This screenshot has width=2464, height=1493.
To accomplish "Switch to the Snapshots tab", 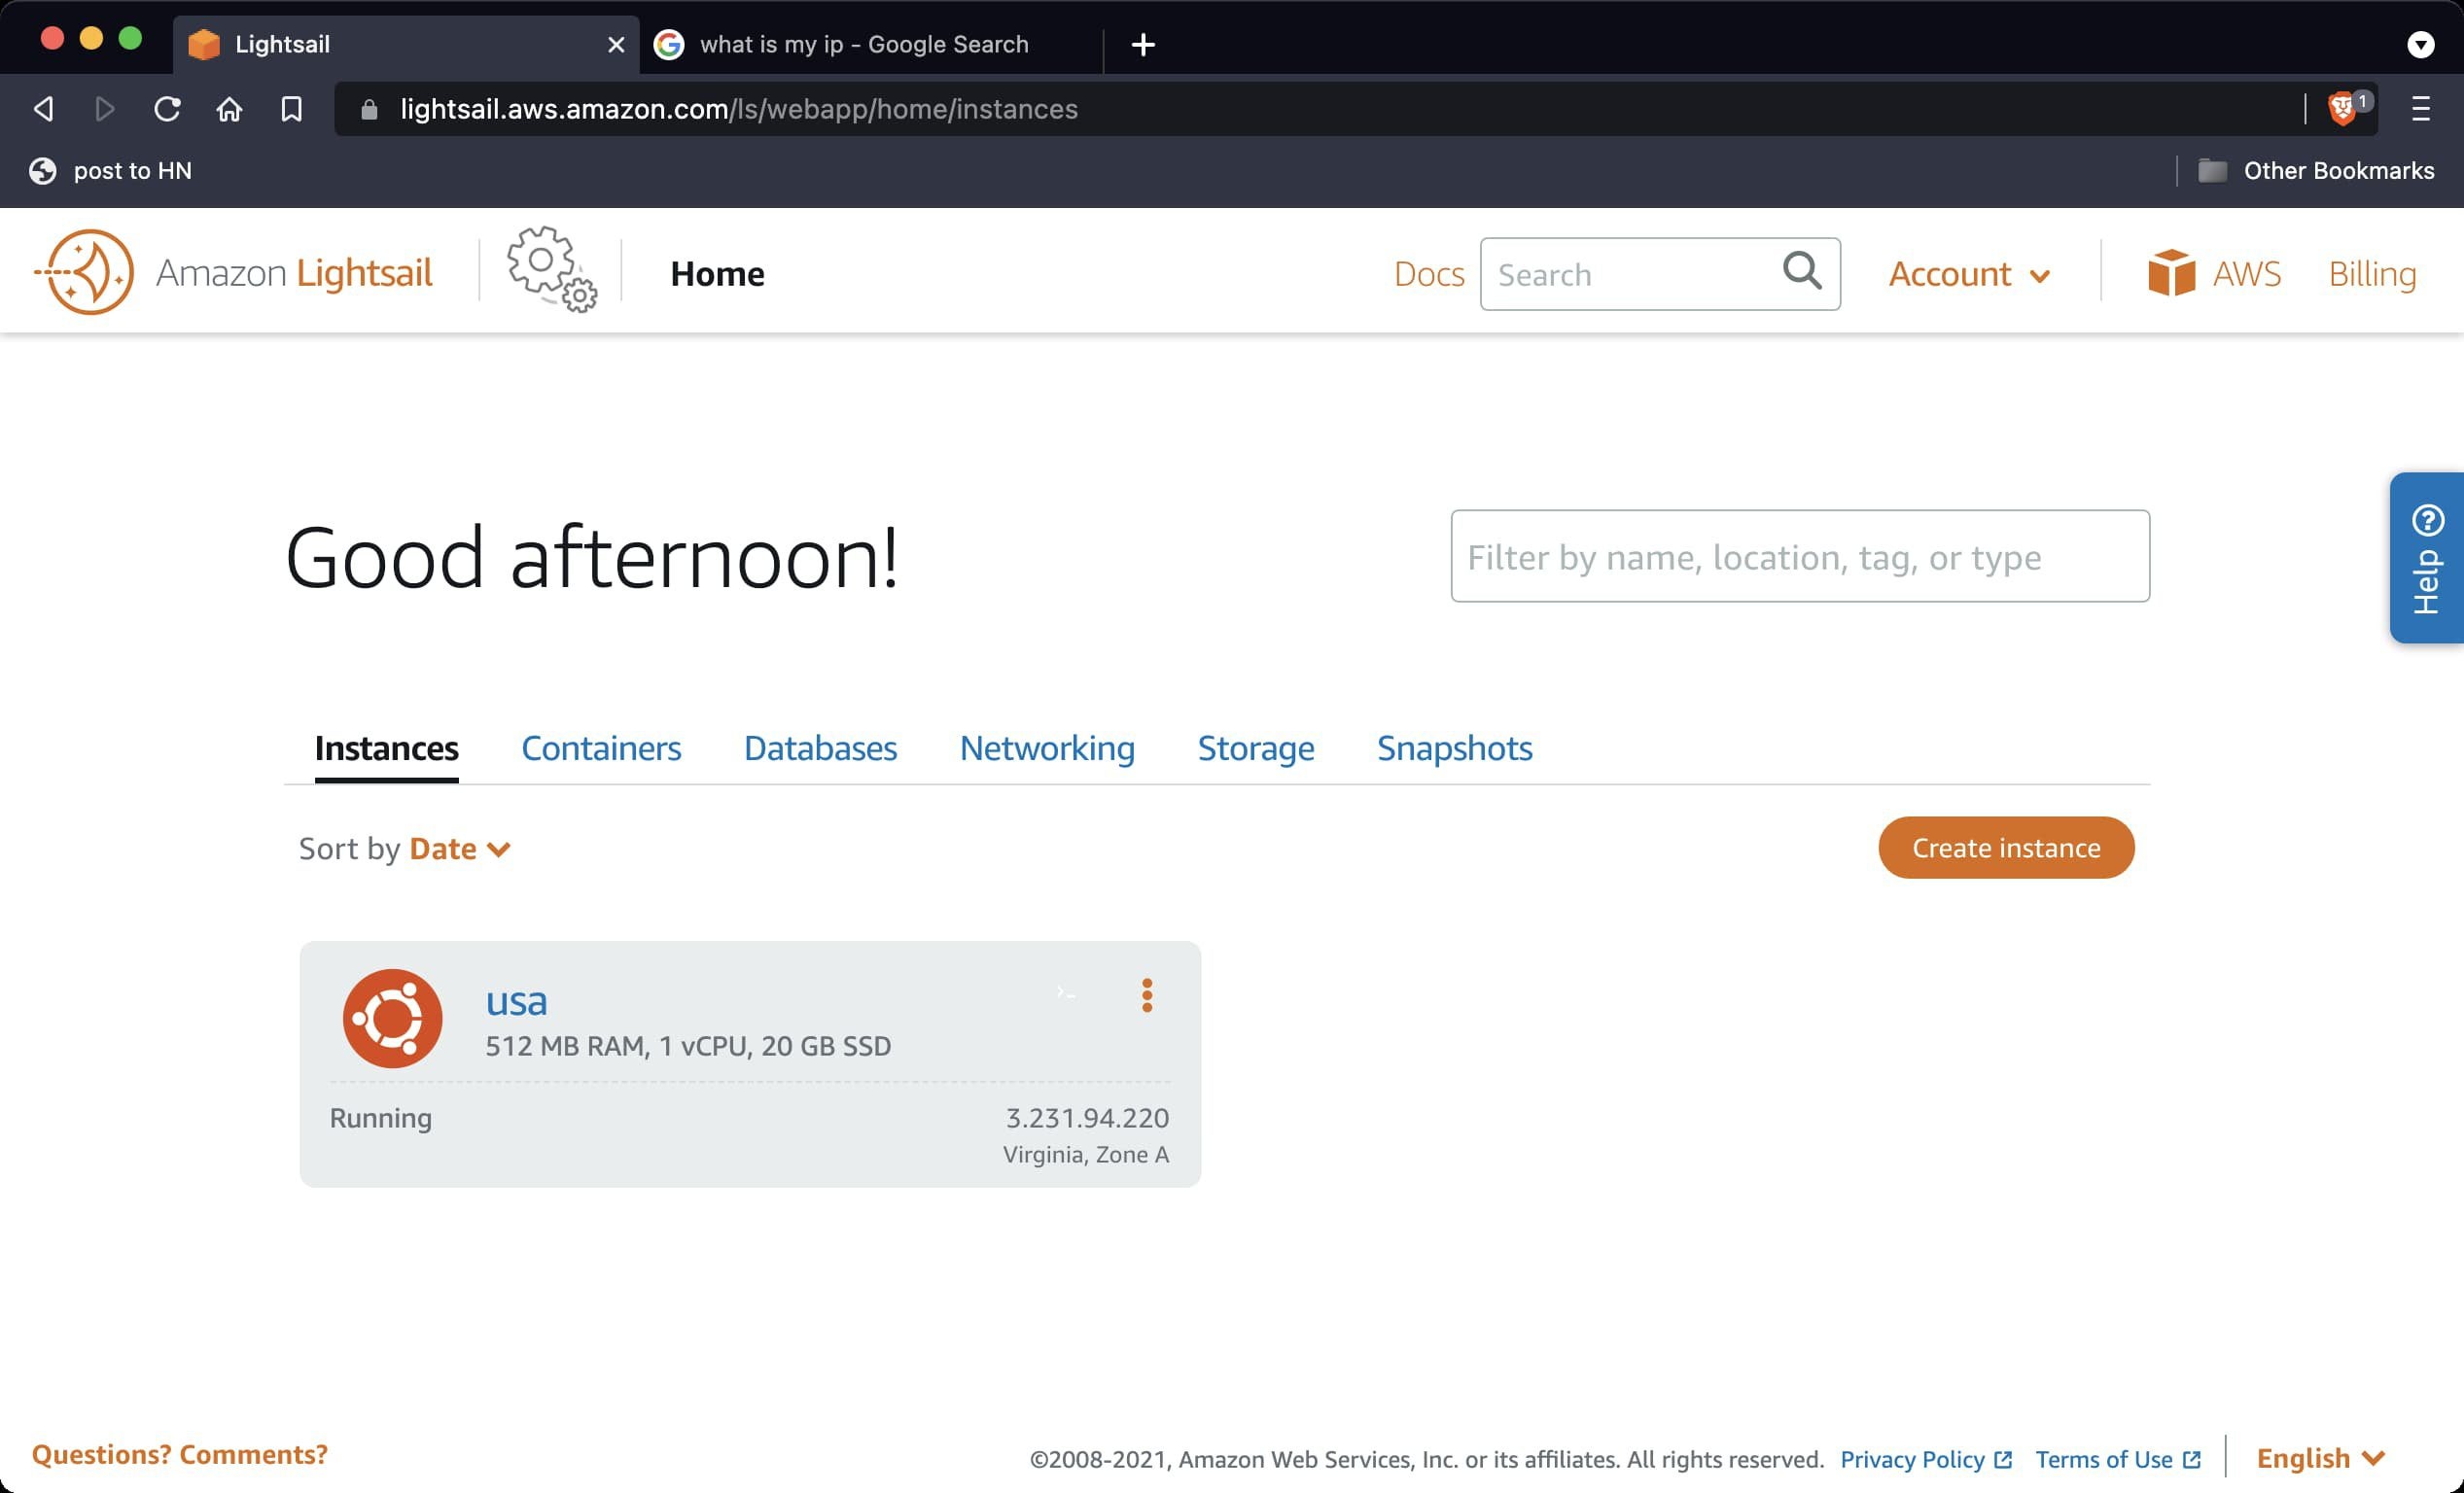I will 1453,747.
